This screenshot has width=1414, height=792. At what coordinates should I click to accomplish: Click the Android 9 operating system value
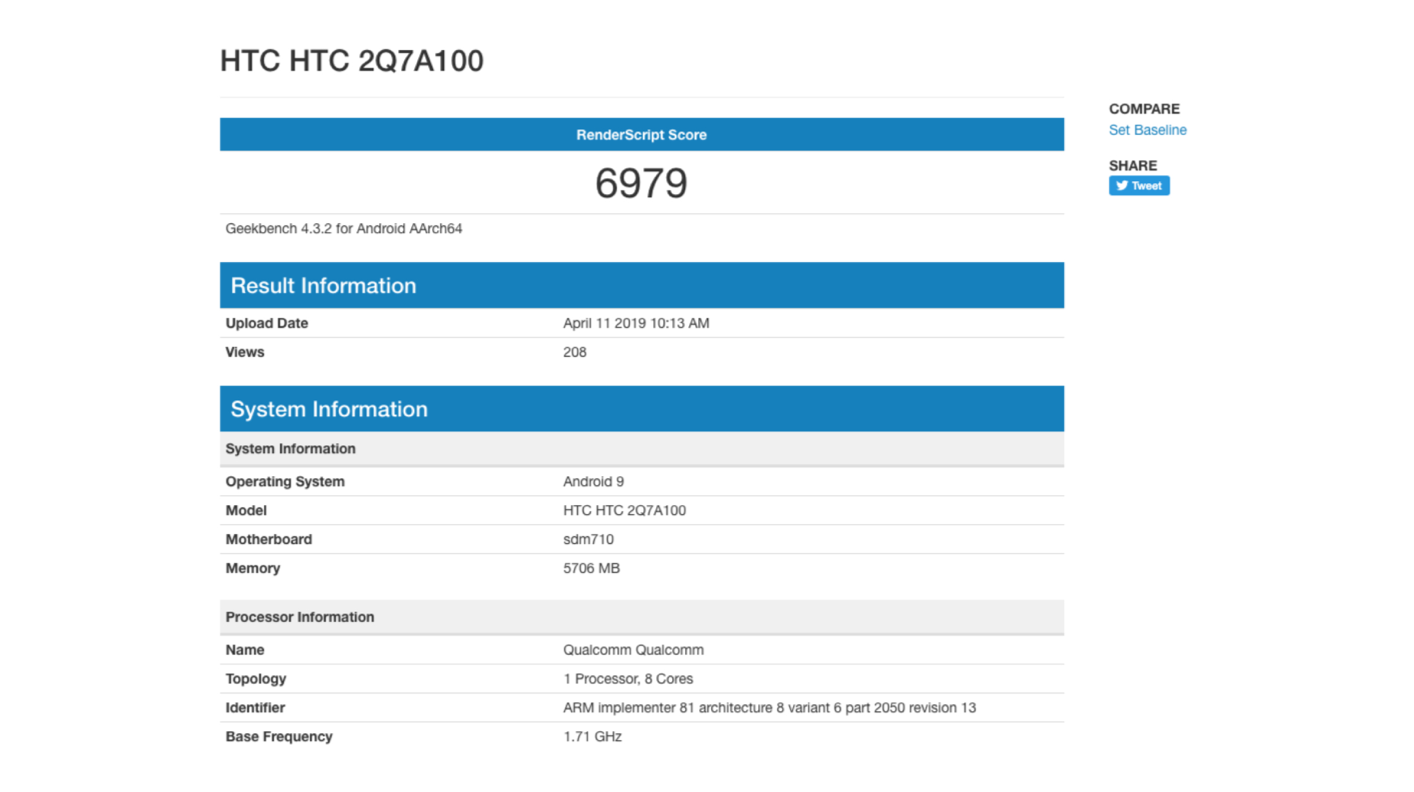point(593,482)
